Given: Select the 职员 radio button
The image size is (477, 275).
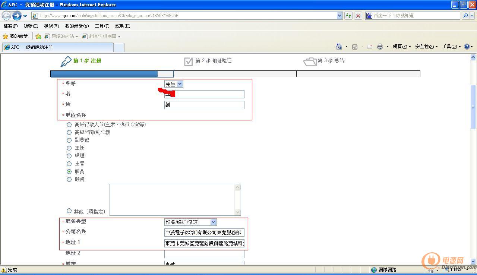Looking at the screenshot, I should click(69, 171).
